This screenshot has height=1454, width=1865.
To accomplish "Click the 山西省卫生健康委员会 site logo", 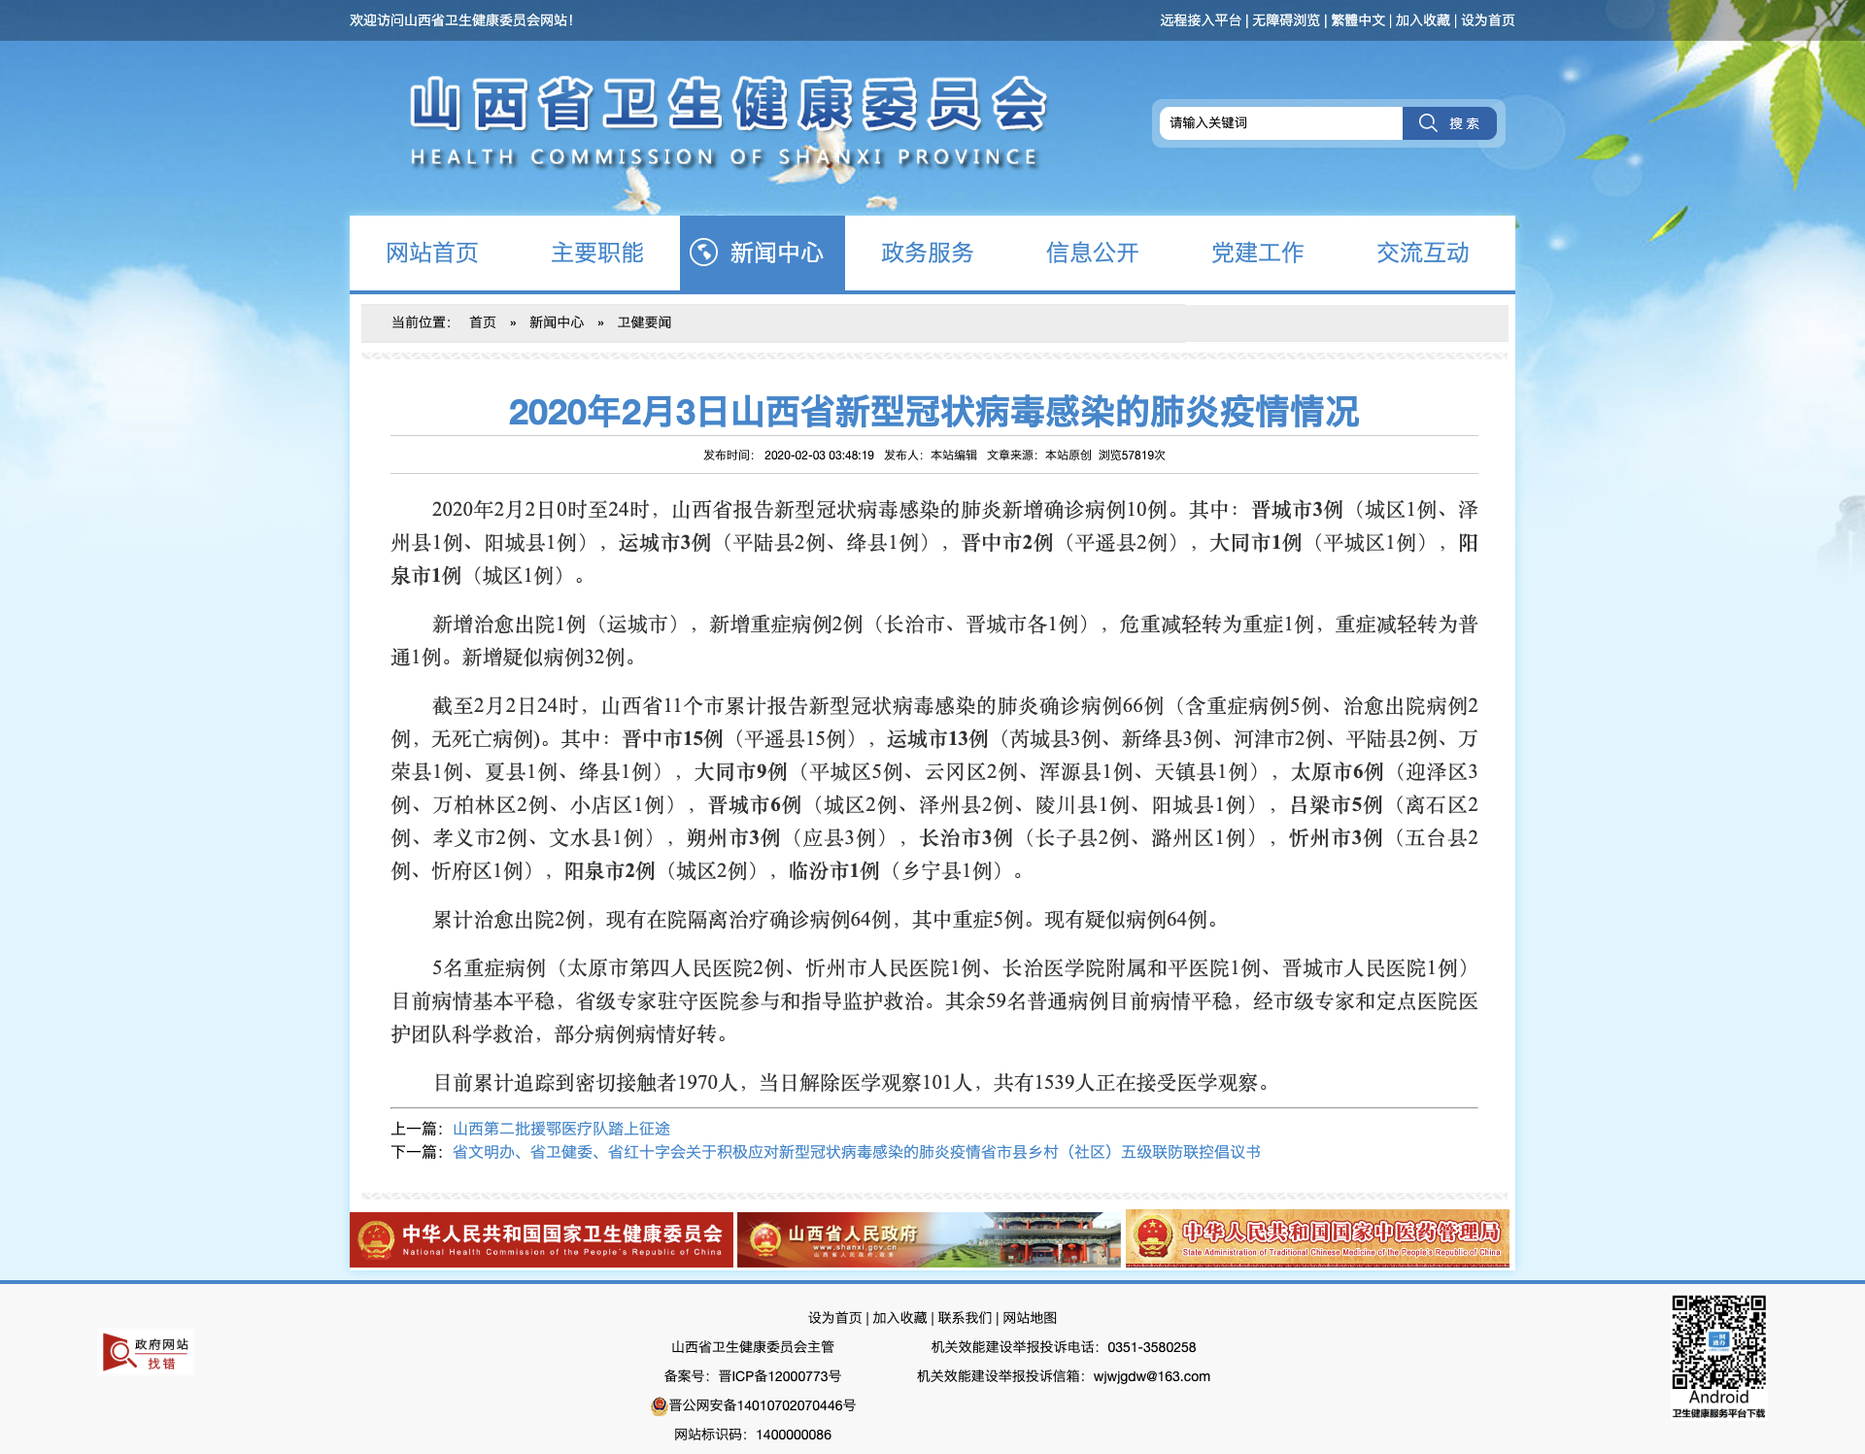I will coord(729,121).
